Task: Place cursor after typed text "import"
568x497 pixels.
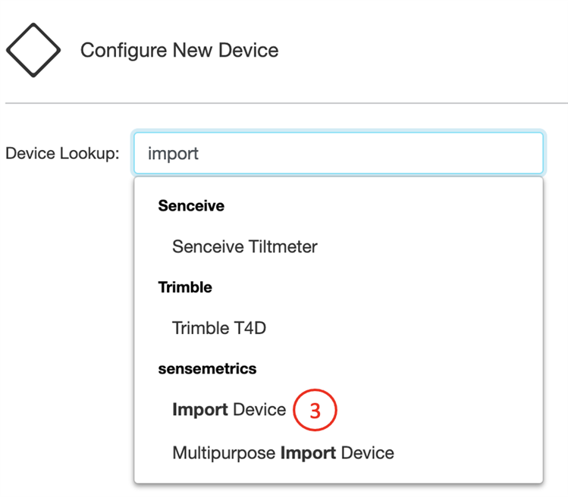Action: pos(200,154)
